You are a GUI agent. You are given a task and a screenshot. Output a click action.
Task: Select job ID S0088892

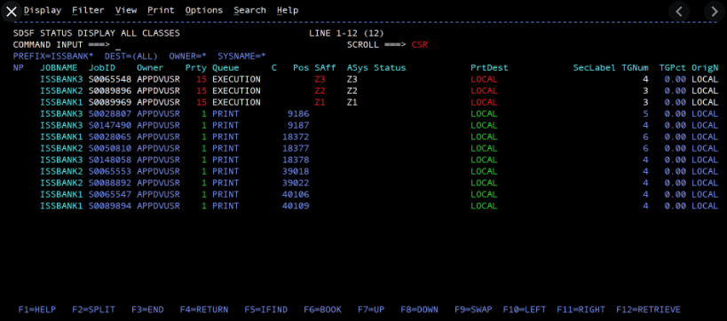click(x=110, y=183)
